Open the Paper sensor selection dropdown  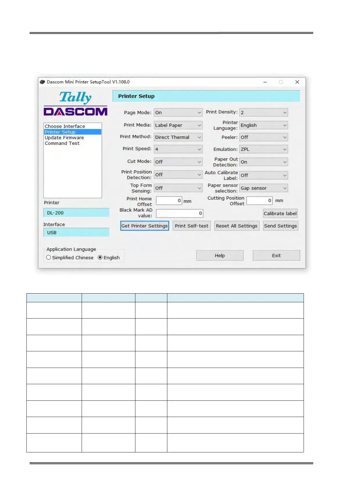[264, 188]
